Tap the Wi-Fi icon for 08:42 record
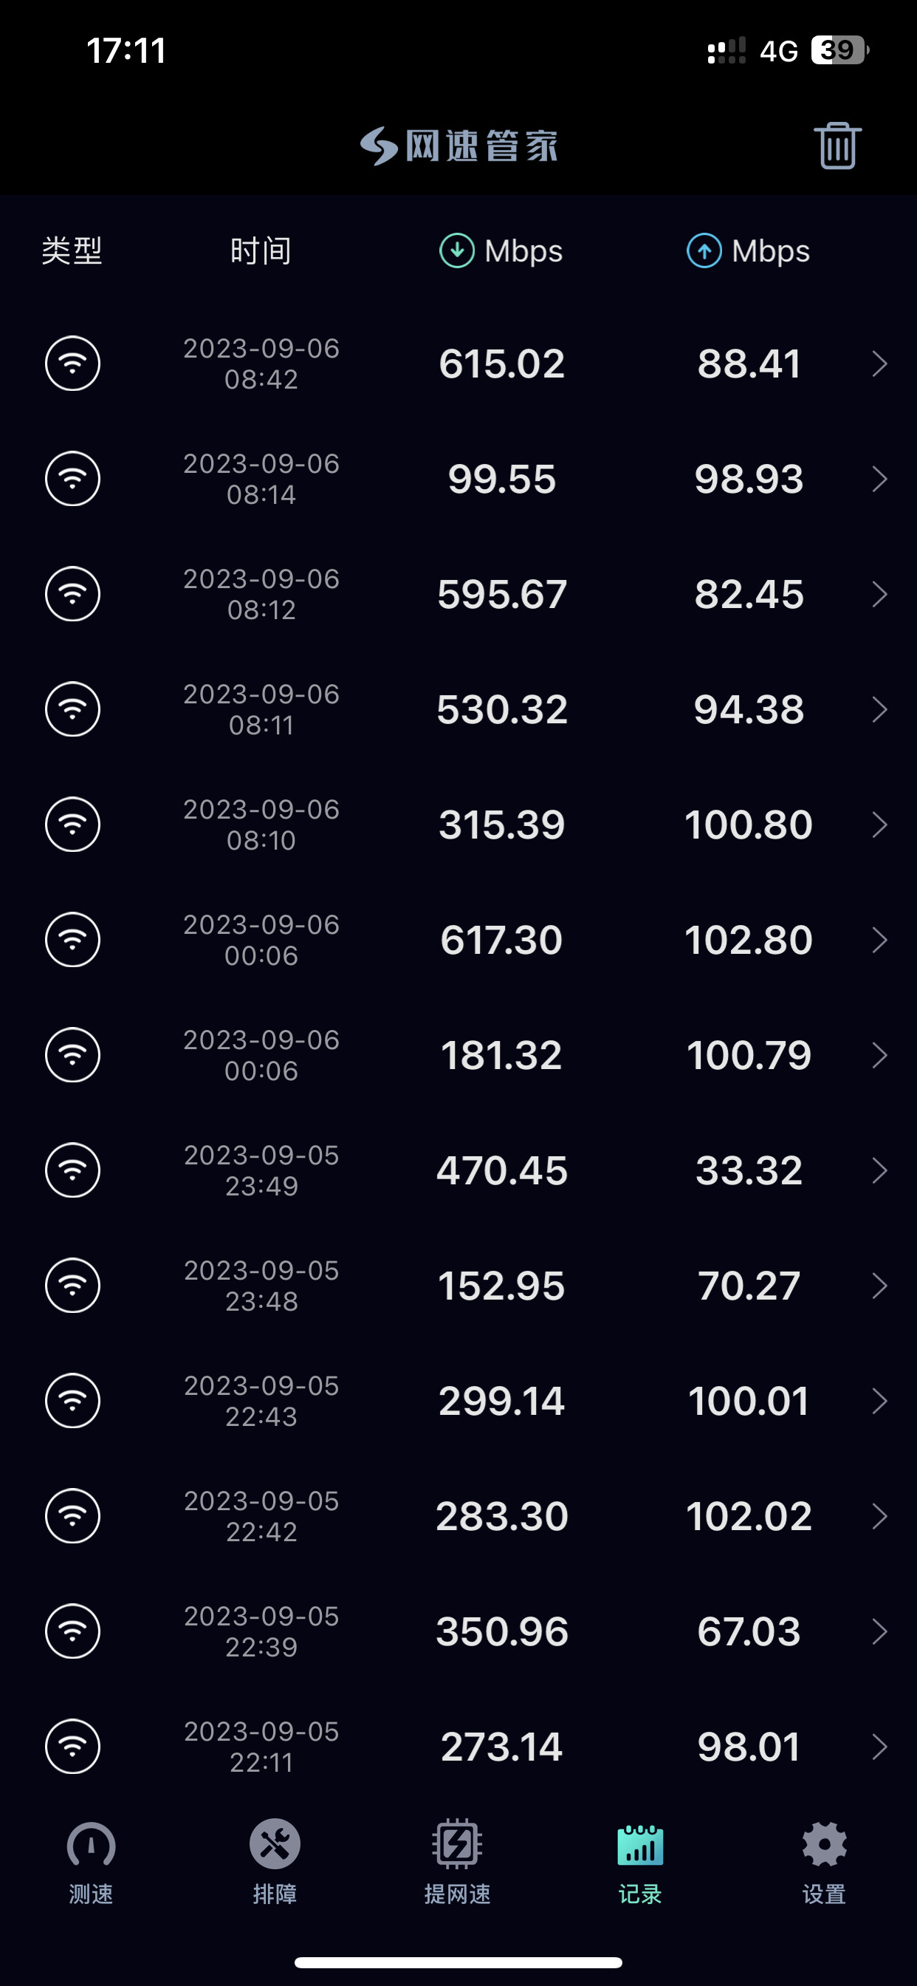This screenshot has width=917, height=1986. (72, 363)
